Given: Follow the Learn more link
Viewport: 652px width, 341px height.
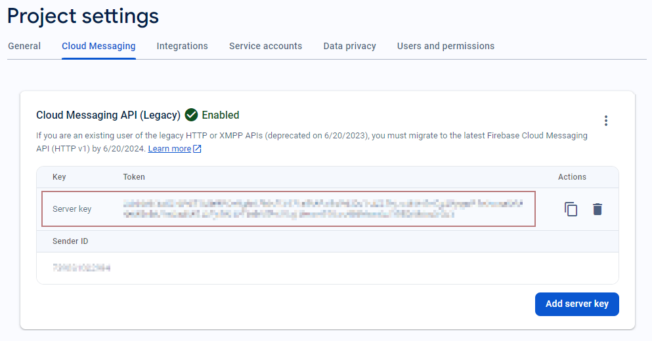Looking at the screenshot, I should pos(169,149).
